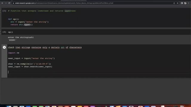Open the browser side panel
191x107 pixels.
(x=182, y=3)
